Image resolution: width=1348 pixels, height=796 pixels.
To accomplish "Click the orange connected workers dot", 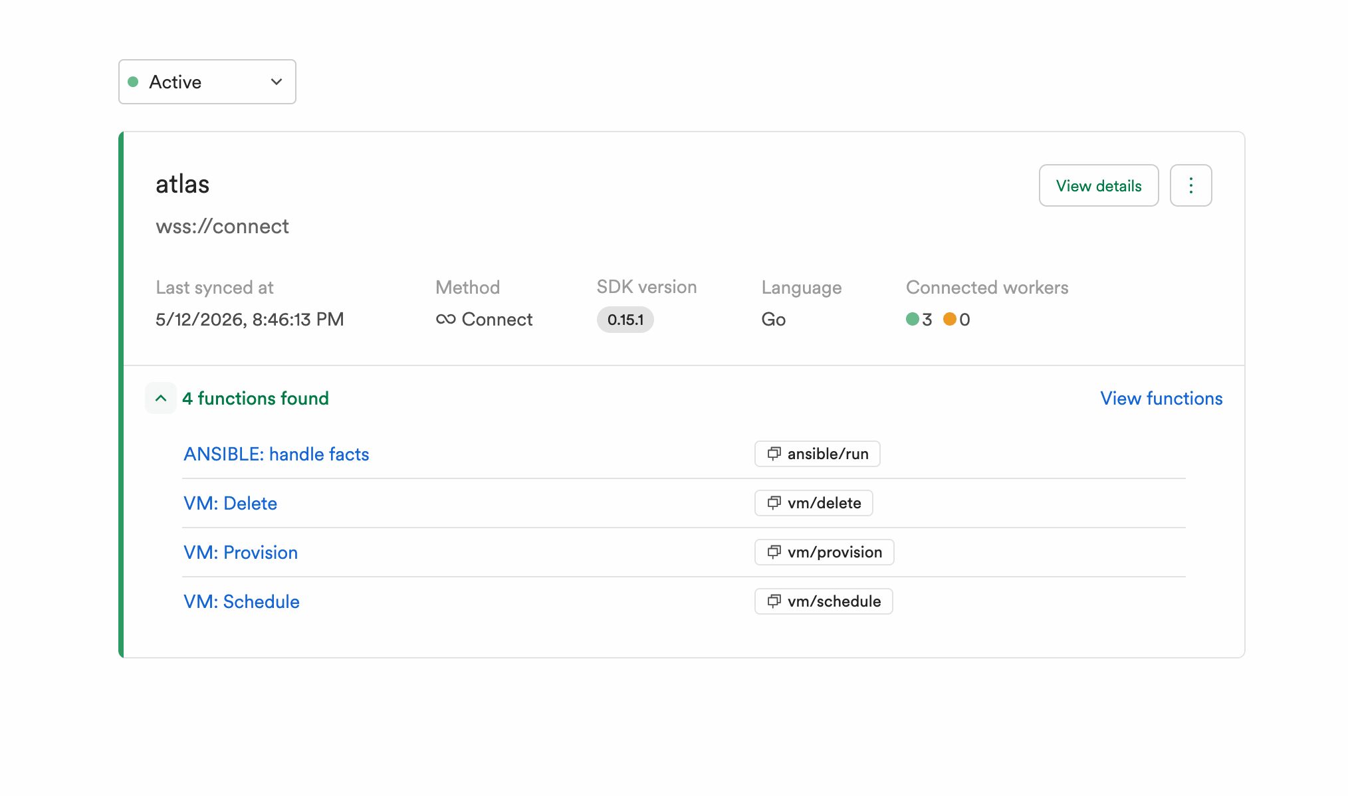I will (949, 319).
